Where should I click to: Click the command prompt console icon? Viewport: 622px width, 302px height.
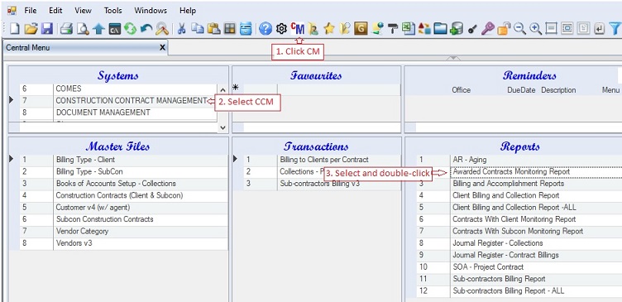115,29
